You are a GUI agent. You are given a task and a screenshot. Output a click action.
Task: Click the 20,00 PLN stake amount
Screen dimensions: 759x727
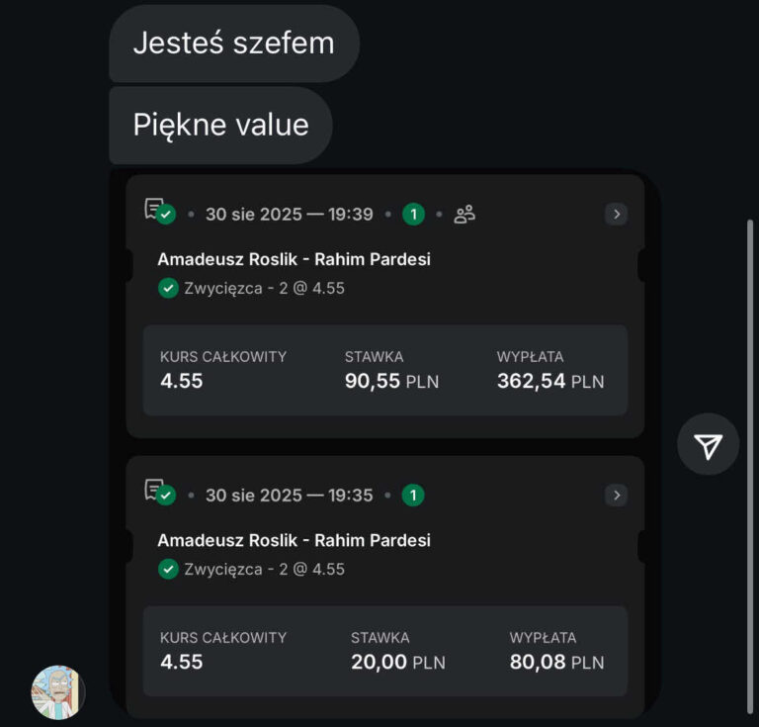[397, 662]
